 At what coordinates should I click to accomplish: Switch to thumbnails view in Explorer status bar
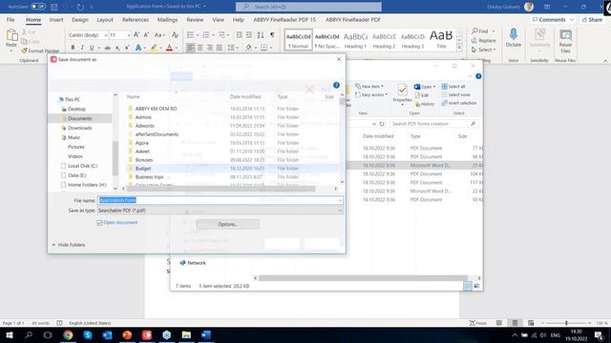(477, 286)
